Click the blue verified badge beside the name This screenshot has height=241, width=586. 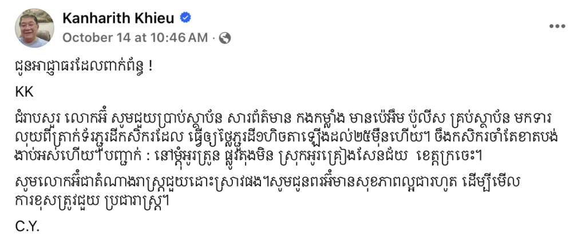click(186, 17)
